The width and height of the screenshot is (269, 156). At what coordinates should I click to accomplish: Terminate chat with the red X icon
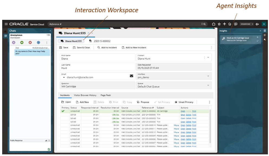click(x=30, y=43)
